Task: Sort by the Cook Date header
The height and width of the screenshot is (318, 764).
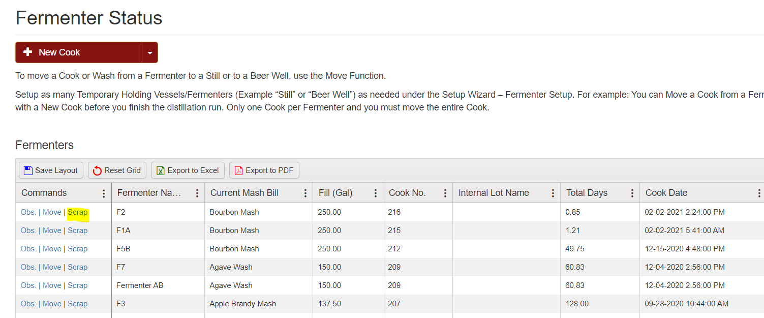Action: (666, 193)
